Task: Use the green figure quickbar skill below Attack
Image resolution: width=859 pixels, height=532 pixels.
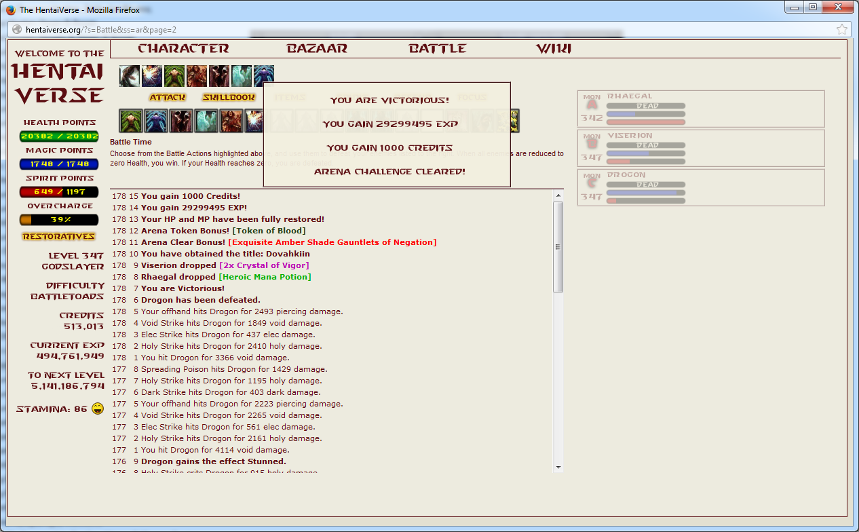Action: click(x=131, y=121)
